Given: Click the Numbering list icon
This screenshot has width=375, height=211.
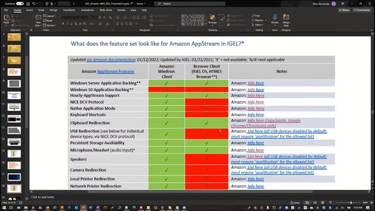Looking at the screenshot, I should (125, 18).
